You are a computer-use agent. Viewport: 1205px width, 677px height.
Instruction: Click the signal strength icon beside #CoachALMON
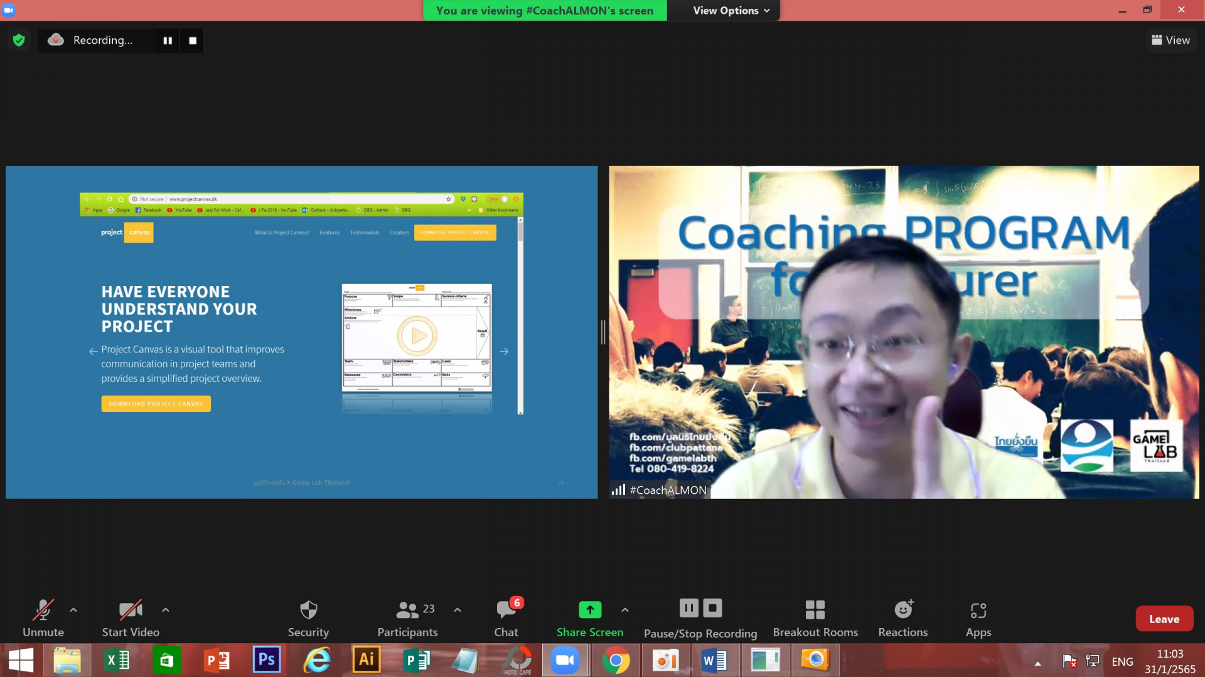tap(618, 490)
